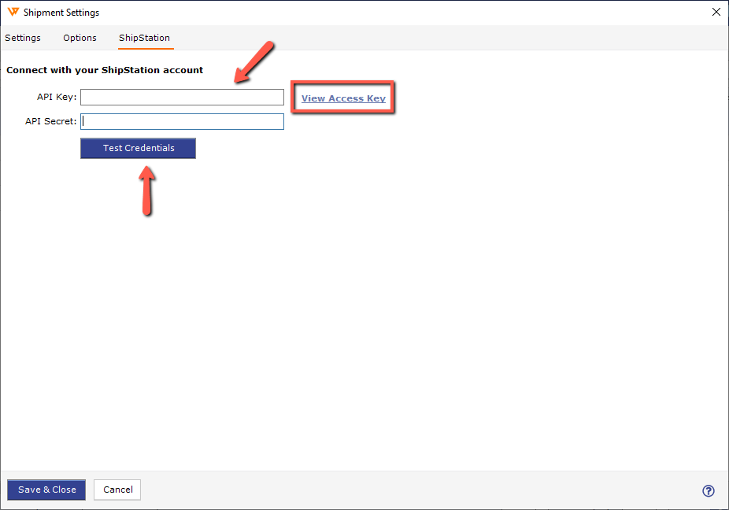Image resolution: width=729 pixels, height=510 pixels.
Task: Click the Test Credentials button
Action: (x=138, y=148)
